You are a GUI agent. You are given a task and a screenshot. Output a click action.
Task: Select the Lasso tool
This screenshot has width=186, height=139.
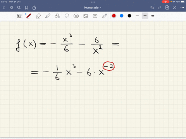click(x=67, y=16)
